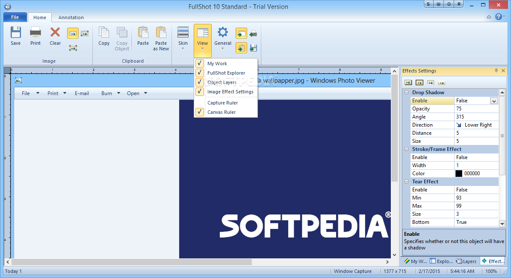Viewport: 511px width, 278px height.
Task: Collapse the Drop Shadow section
Action: [406, 93]
